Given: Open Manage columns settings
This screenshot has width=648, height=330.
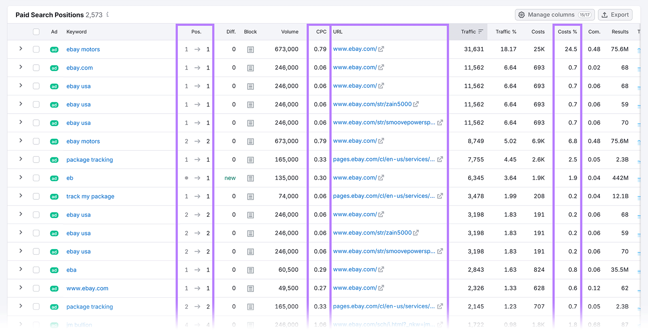Looking at the screenshot, I should pos(554,15).
